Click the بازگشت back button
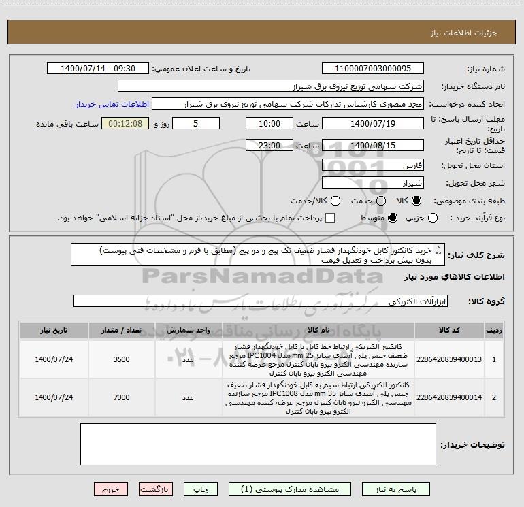The width and height of the screenshot is (524, 507). point(155,489)
